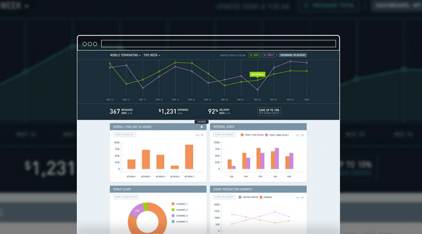Click the alerts bell icon
The width and height of the screenshot is (422, 234).
pos(201,127)
